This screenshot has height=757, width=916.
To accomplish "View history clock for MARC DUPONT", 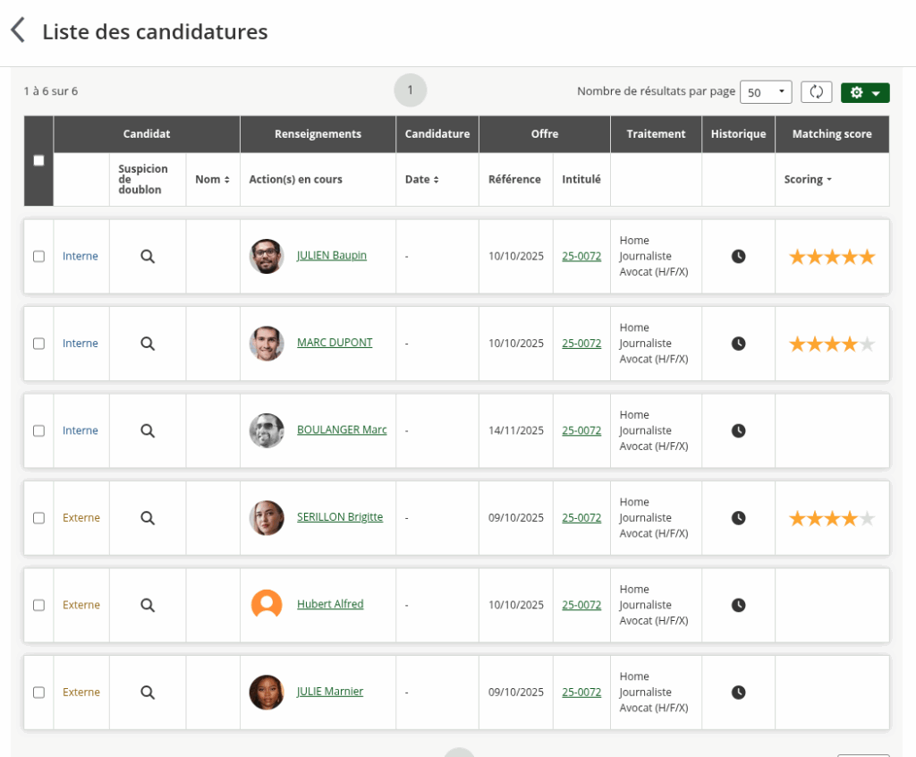I will click(x=738, y=344).
